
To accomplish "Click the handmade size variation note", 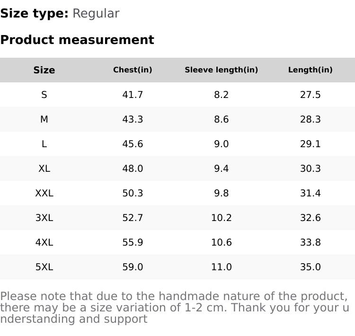I will pyautogui.click(x=174, y=308).
